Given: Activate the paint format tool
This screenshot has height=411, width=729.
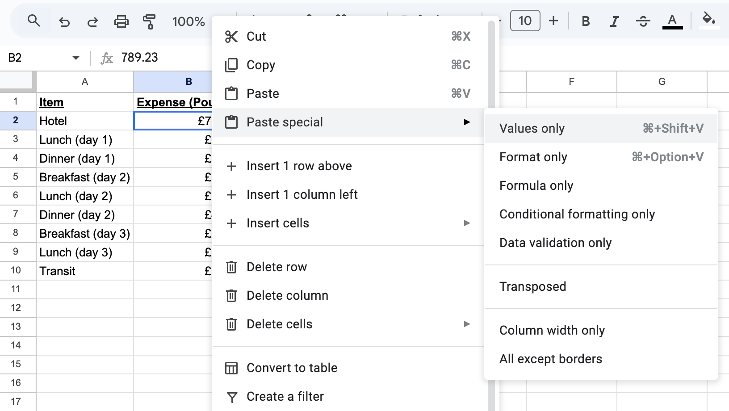Looking at the screenshot, I should point(149,21).
